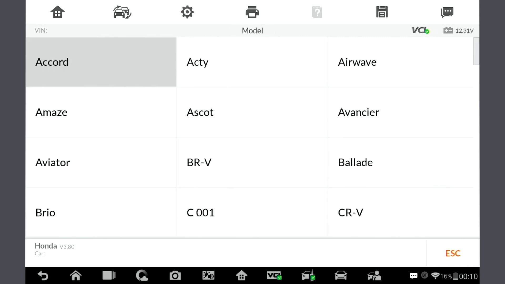Tap the Android back arrow
The height and width of the screenshot is (284, 505).
point(43,276)
